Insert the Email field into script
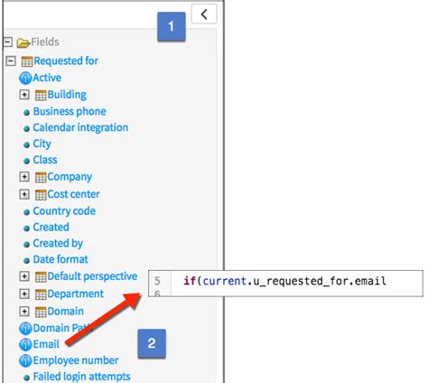 click(46, 344)
